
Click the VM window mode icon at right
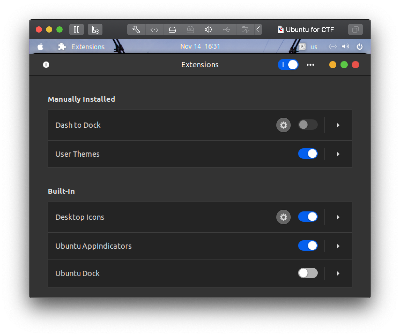tap(355, 29)
